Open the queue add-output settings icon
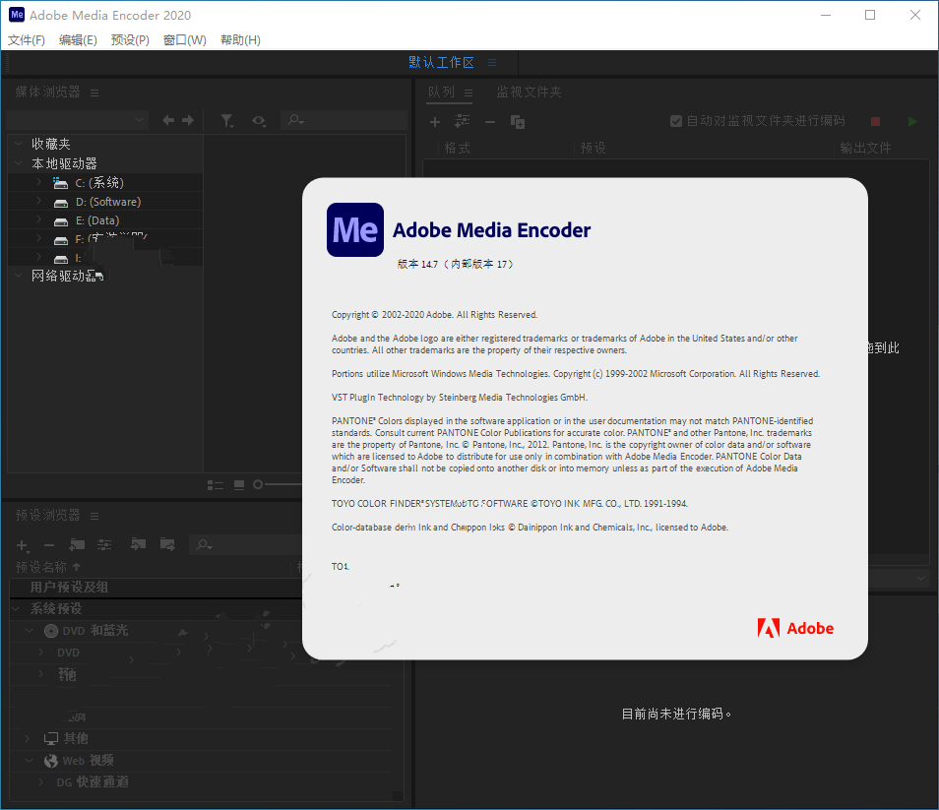939x810 pixels. click(463, 121)
